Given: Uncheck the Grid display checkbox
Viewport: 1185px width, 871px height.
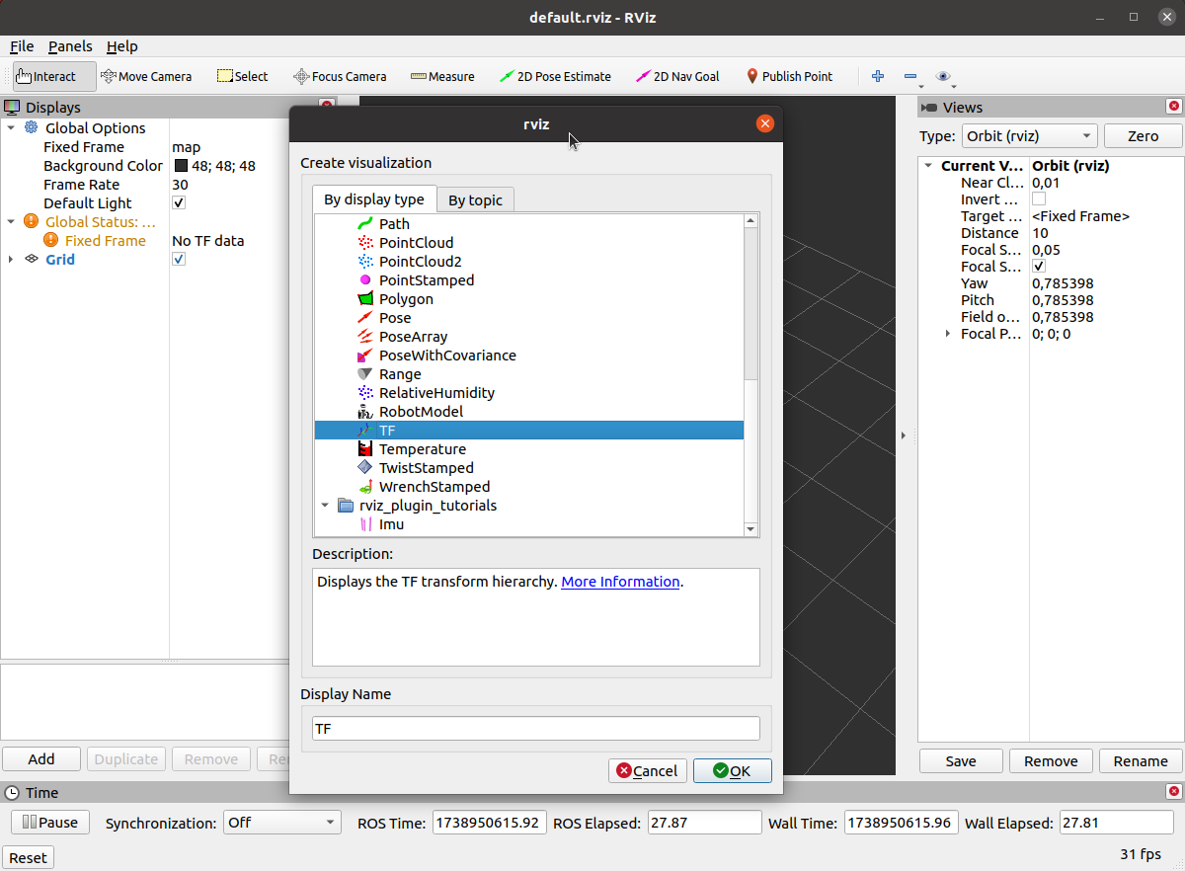Looking at the screenshot, I should point(179,260).
